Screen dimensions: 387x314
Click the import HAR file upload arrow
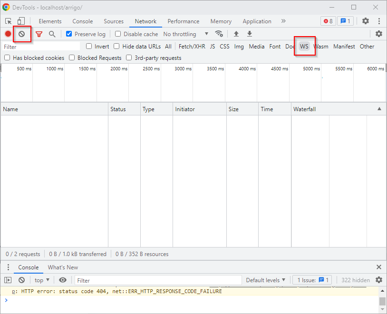[236, 34]
